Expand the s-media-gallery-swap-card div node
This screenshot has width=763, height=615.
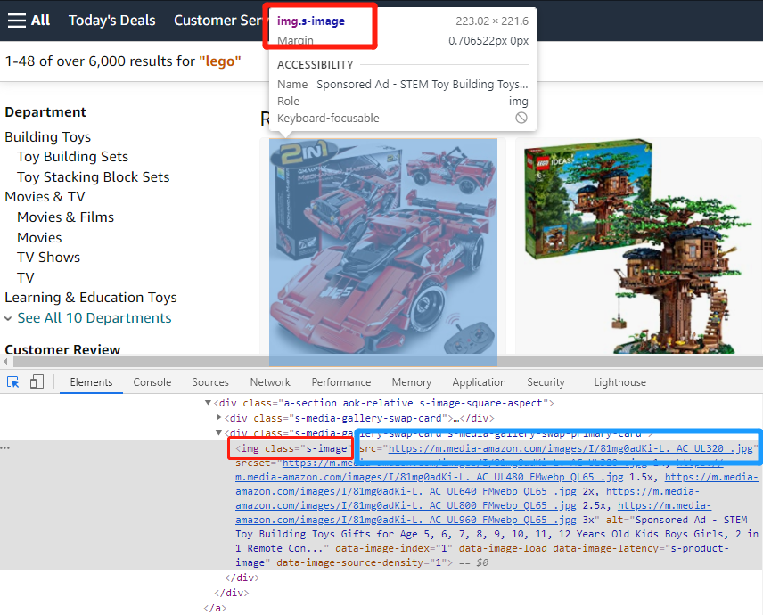(x=218, y=418)
